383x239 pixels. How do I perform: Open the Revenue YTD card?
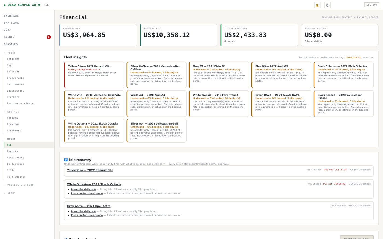(x=179, y=35)
